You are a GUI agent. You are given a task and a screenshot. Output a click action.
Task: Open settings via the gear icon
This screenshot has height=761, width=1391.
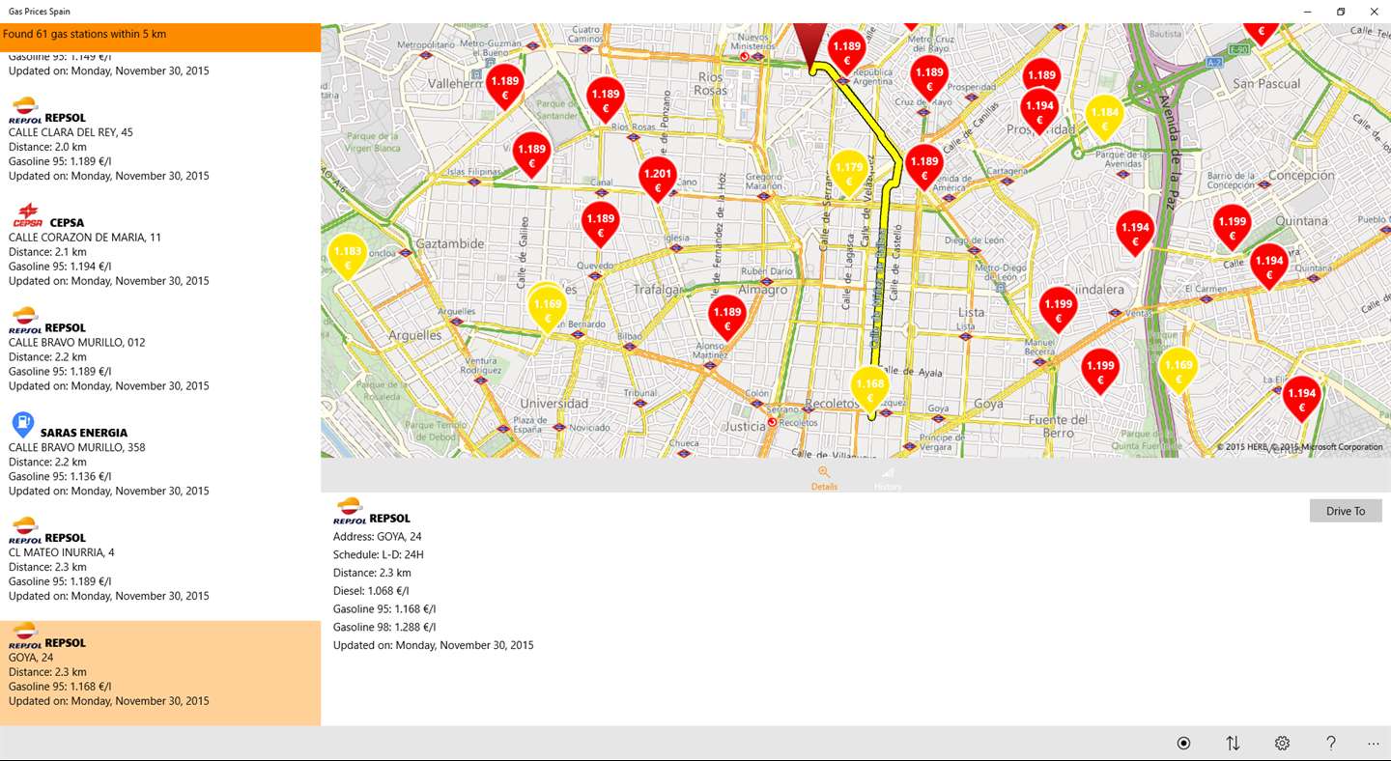(1282, 743)
